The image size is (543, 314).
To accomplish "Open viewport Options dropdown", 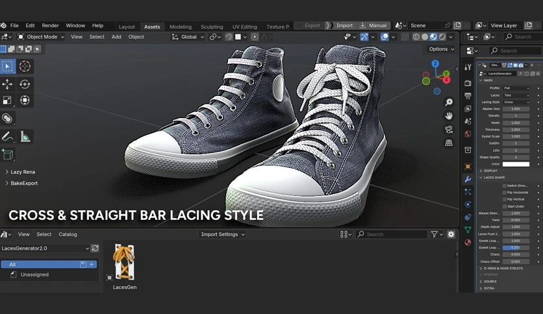I will pos(442,49).
